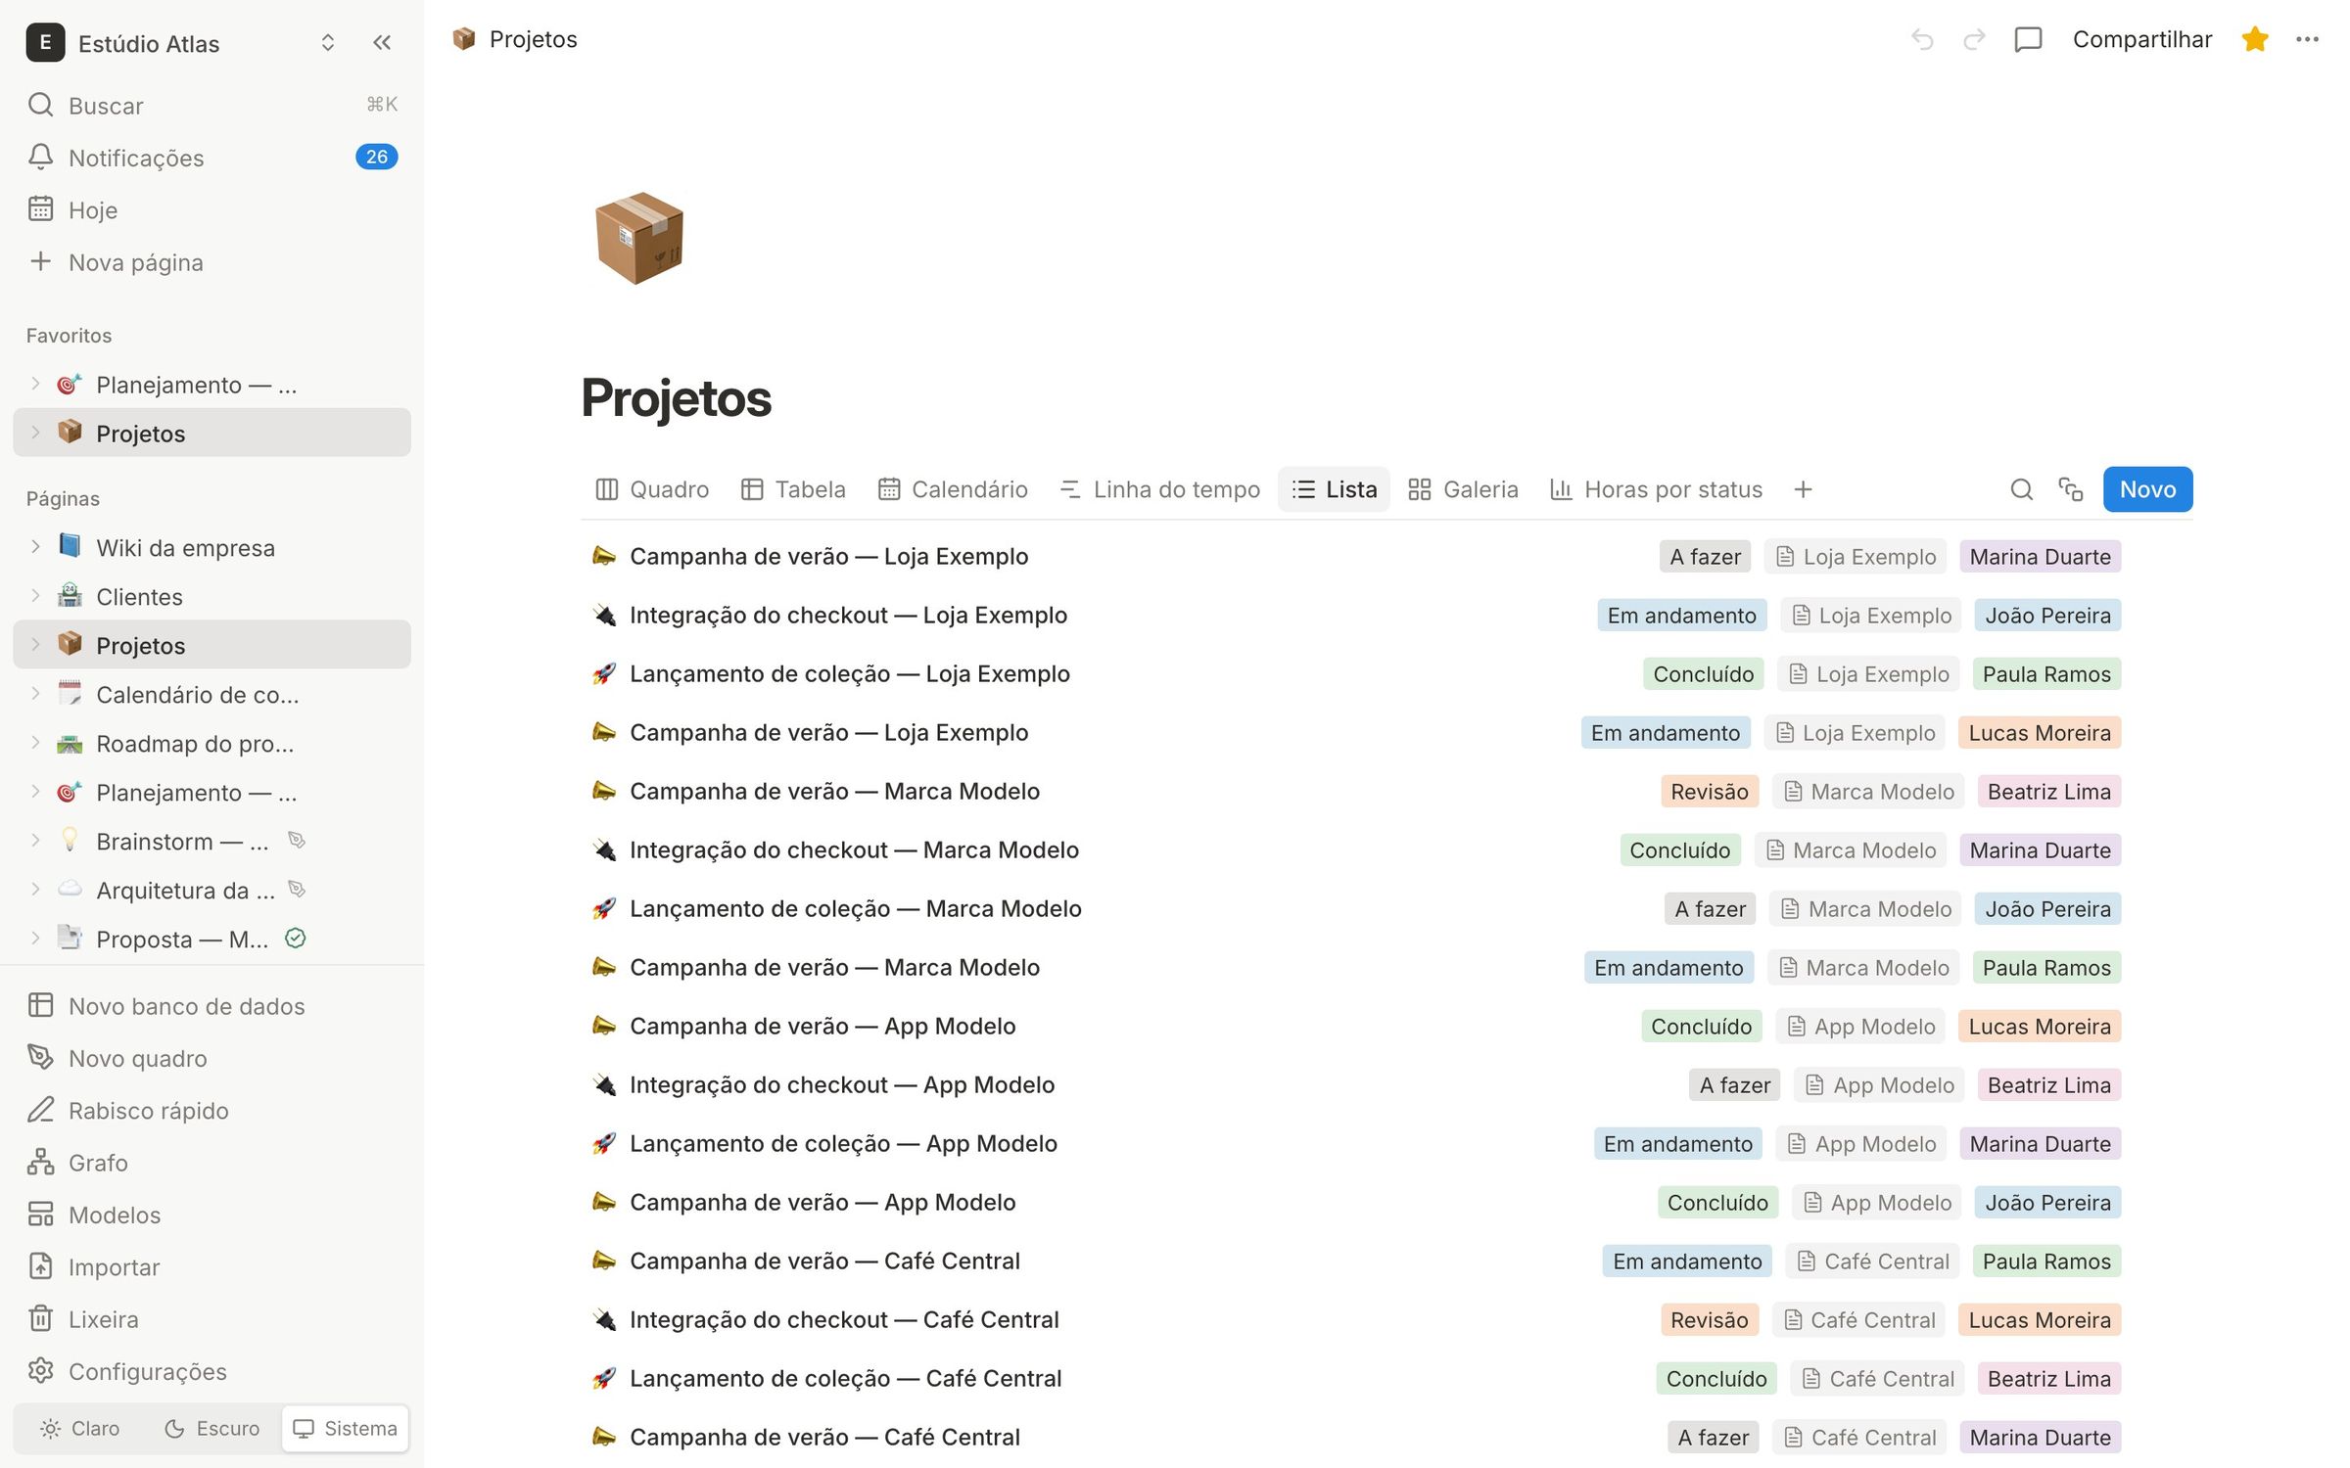2350x1468 pixels.
Task: Click Rabisco rápido in sidebar
Action: point(211,1111)
